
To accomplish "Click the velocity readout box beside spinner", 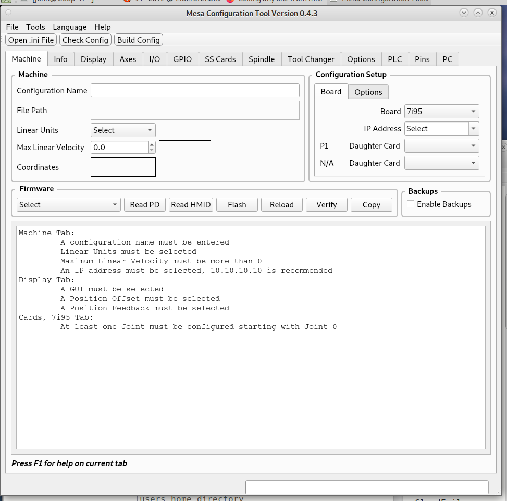I will [185, 147].
